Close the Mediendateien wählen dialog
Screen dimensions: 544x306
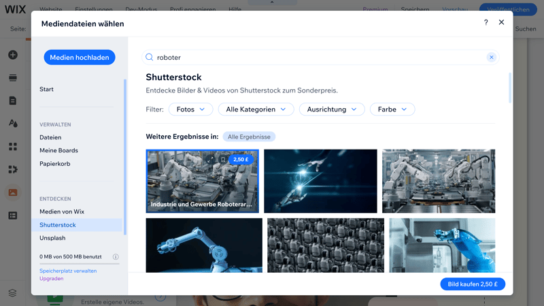(x=501, y=22)
